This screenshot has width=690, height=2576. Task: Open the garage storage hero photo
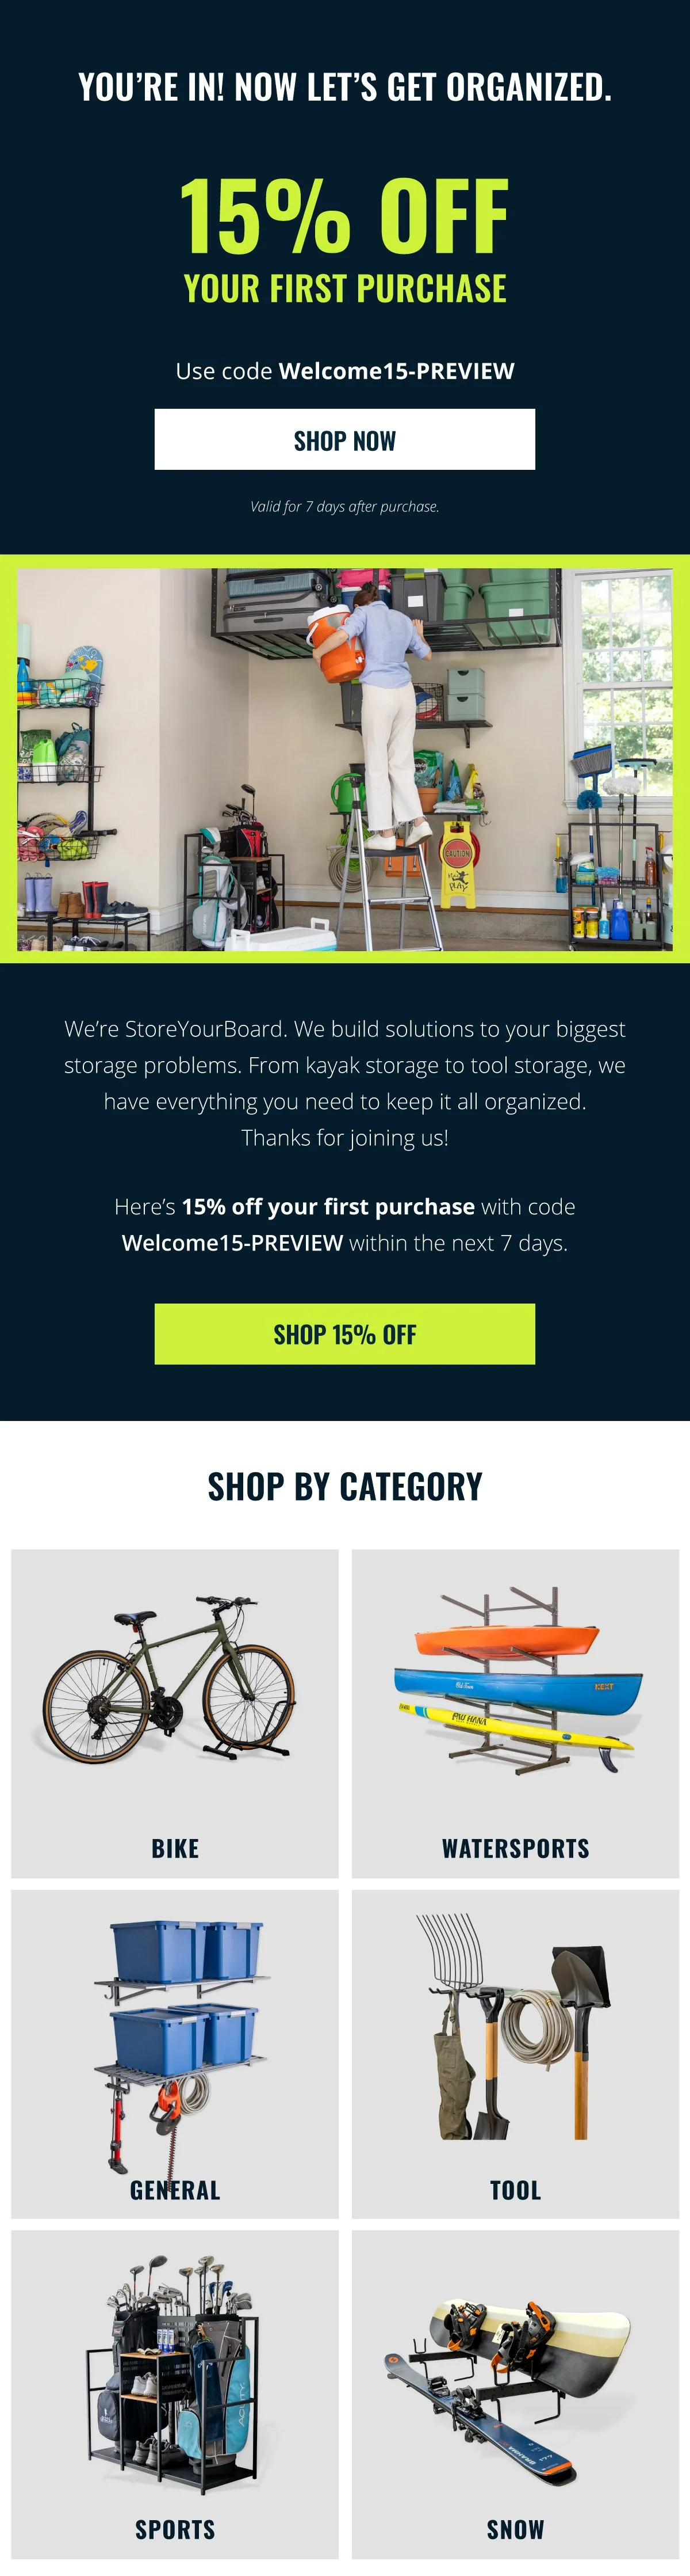pyautogui.click(x=344, y=759)
